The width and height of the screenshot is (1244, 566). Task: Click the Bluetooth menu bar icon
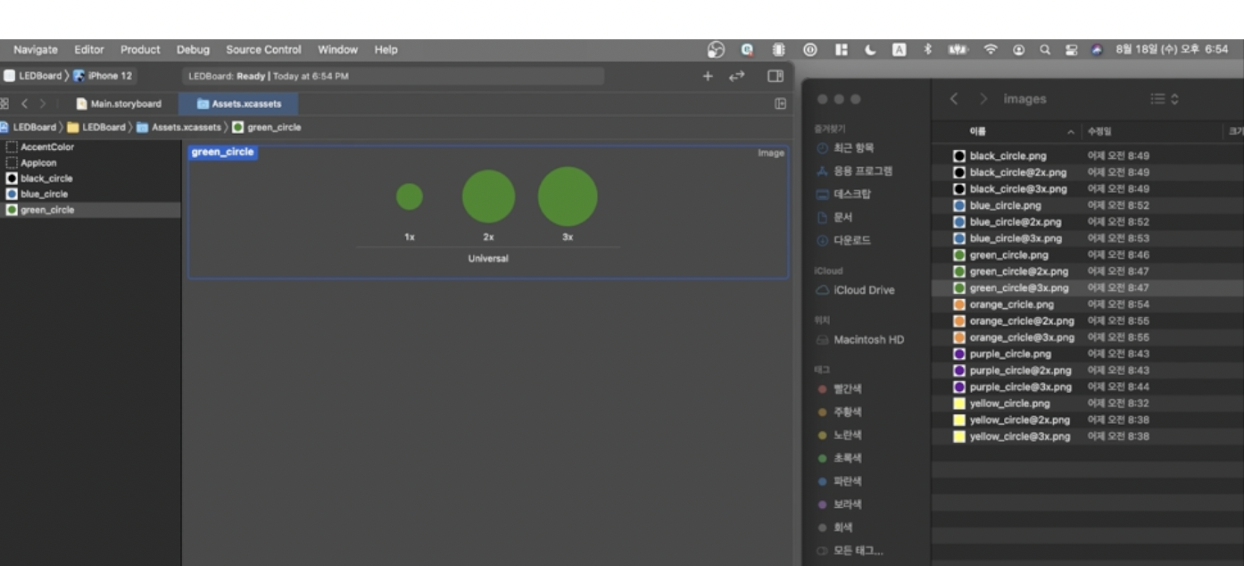[x=928, y=50]
